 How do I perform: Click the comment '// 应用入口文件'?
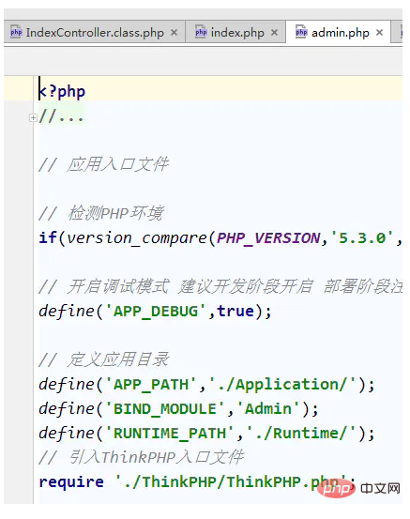point(104,164)
